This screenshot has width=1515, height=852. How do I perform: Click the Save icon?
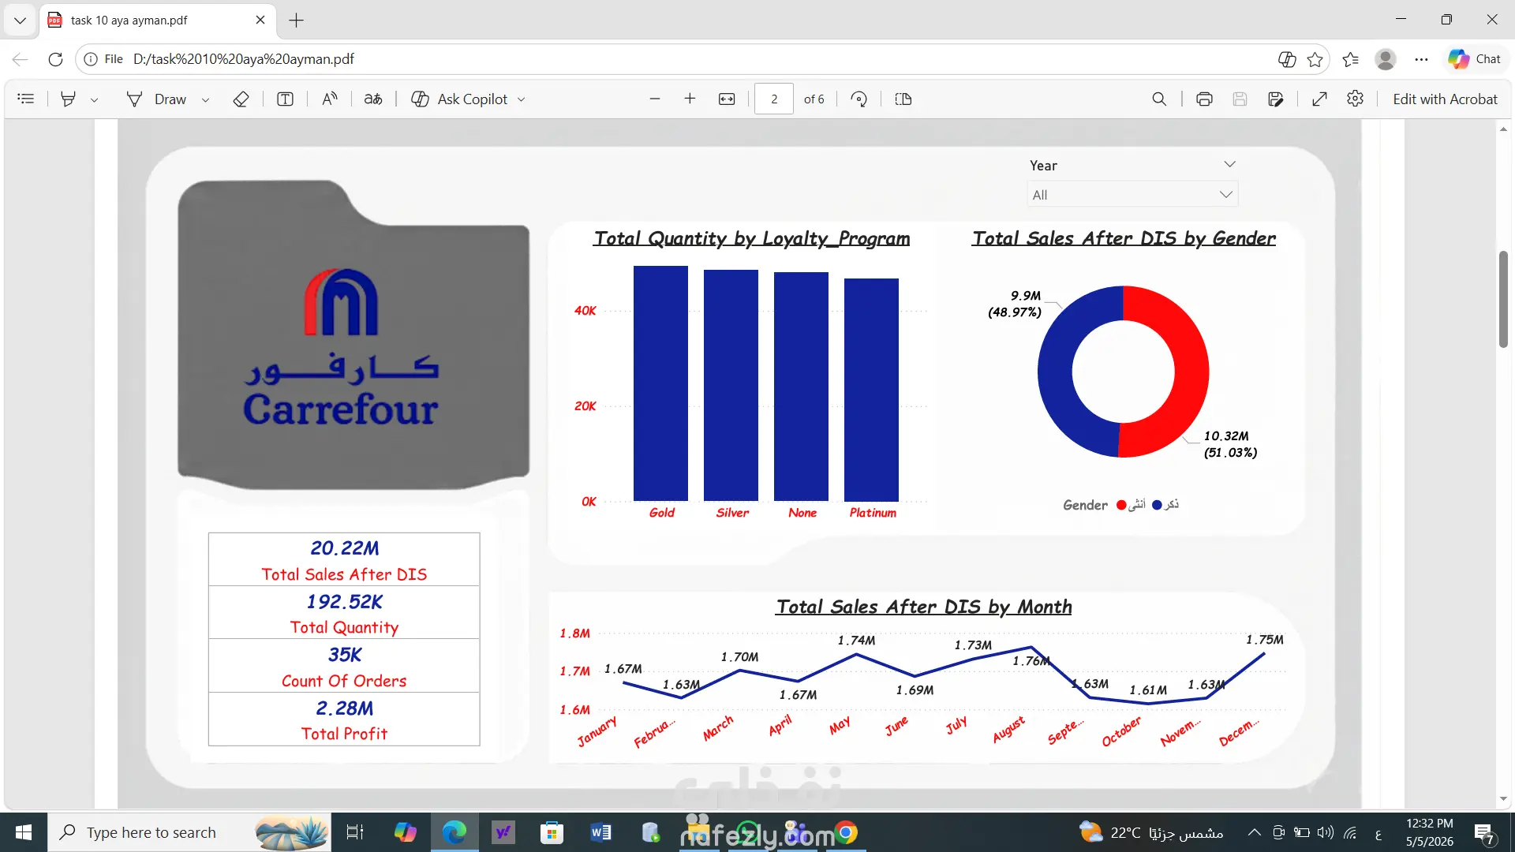pyautogui.click(x=1240, y=99)
